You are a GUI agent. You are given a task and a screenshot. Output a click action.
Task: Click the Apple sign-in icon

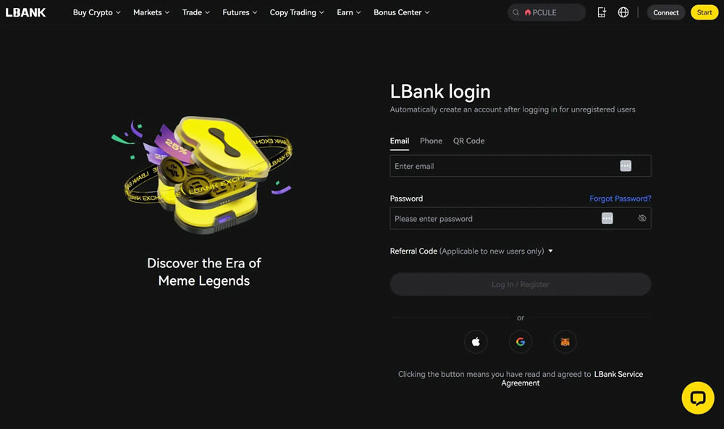(x=476, y=342)
